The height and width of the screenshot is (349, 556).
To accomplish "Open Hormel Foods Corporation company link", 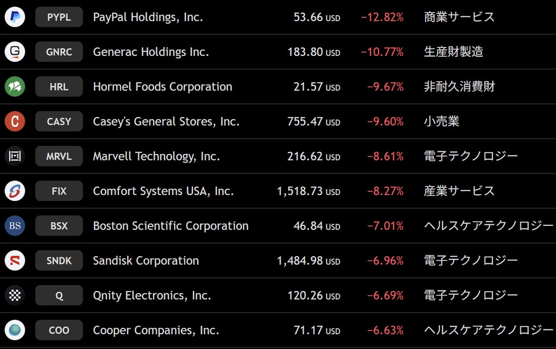I will [162, 87].
